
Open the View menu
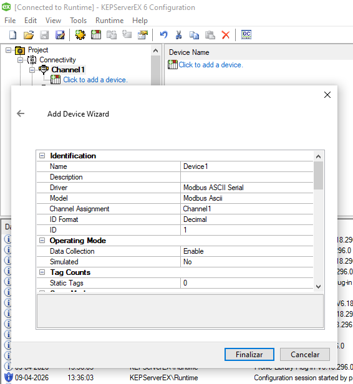click(53, 21)
